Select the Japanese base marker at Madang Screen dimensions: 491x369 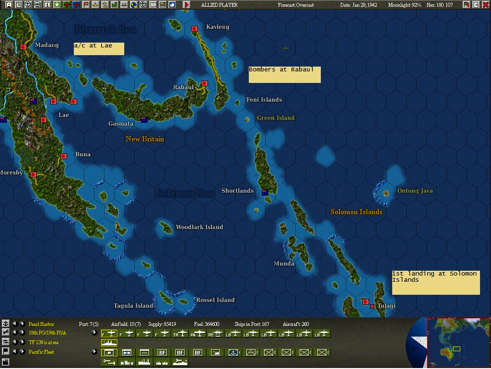[x=23, y=47]
